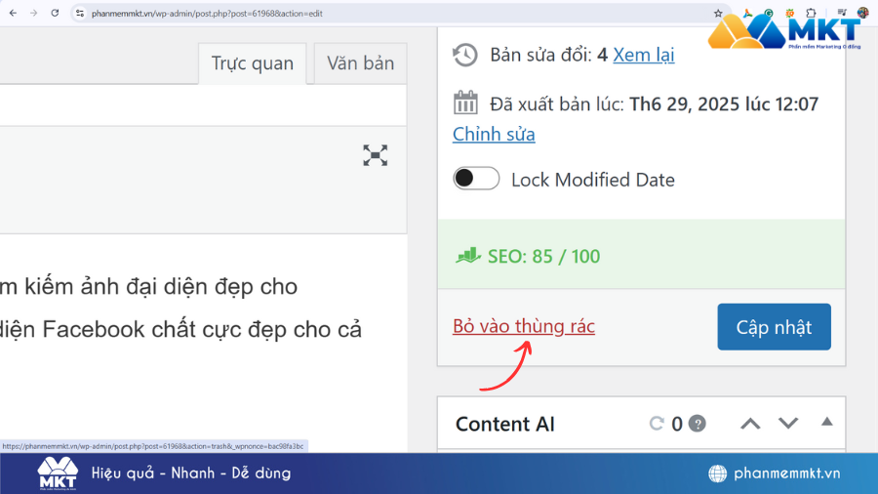Switch to the Trực quan editor tab
Image resolution: width=878 pixels, height=494 pixels.
coord(252,63)
